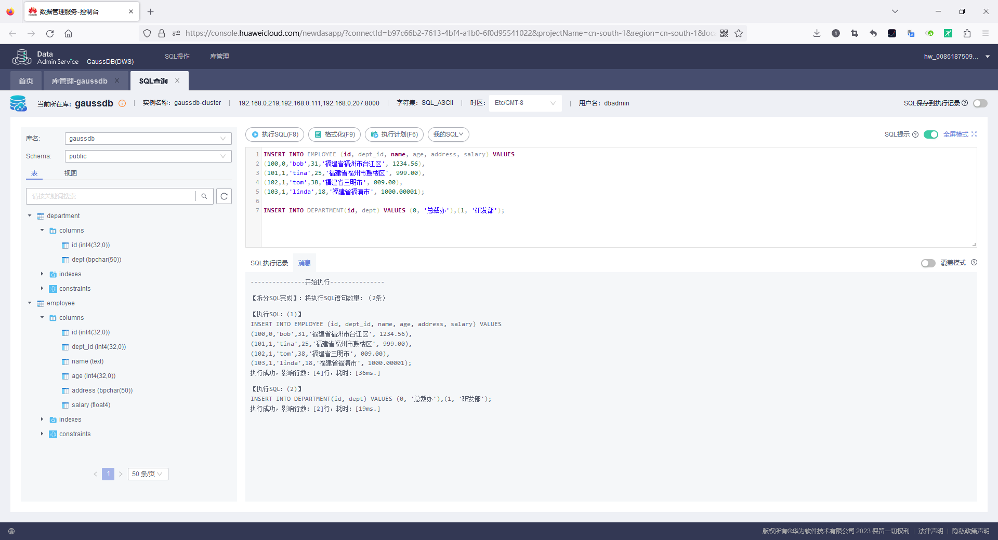Expand indexes under department table

[x=42, y=274]
